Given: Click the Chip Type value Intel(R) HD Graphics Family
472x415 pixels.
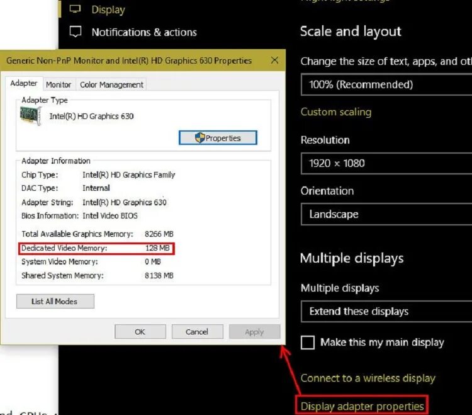Looking at the screenshot, I should (129, 174).
